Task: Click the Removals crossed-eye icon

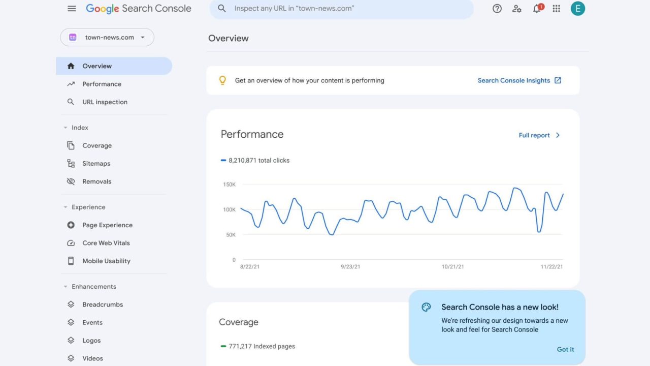Action: click(71, 181)
